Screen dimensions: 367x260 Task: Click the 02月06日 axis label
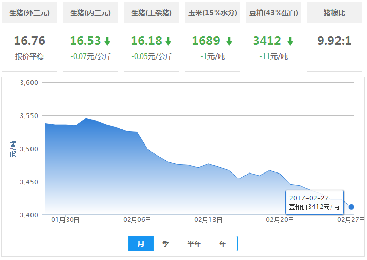137,220
